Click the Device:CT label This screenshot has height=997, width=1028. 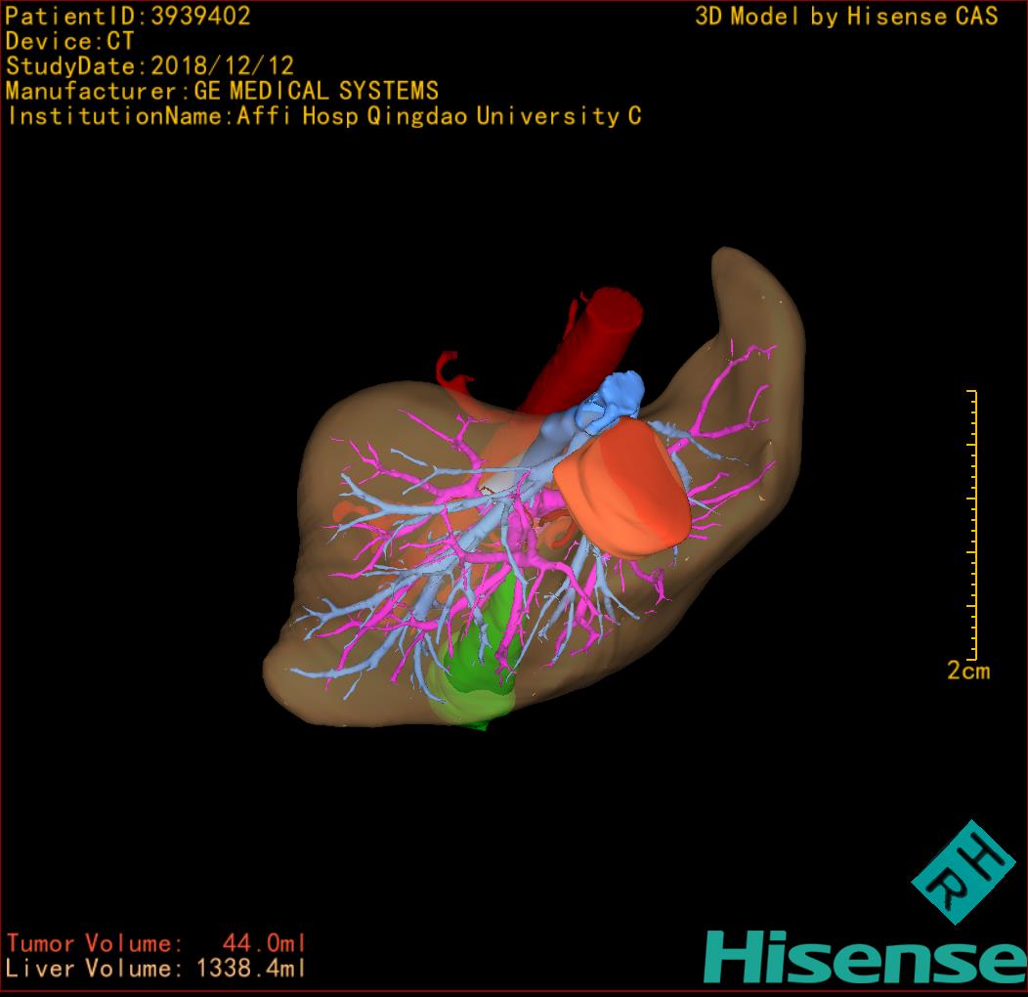[69, 42]
